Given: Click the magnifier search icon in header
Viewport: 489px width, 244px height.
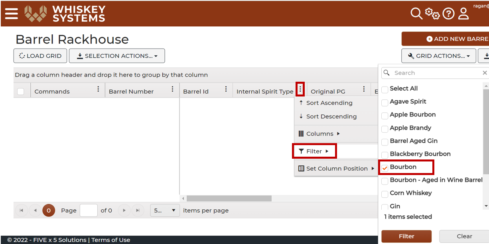Looking at the screenshot, I should pos(416,14).
